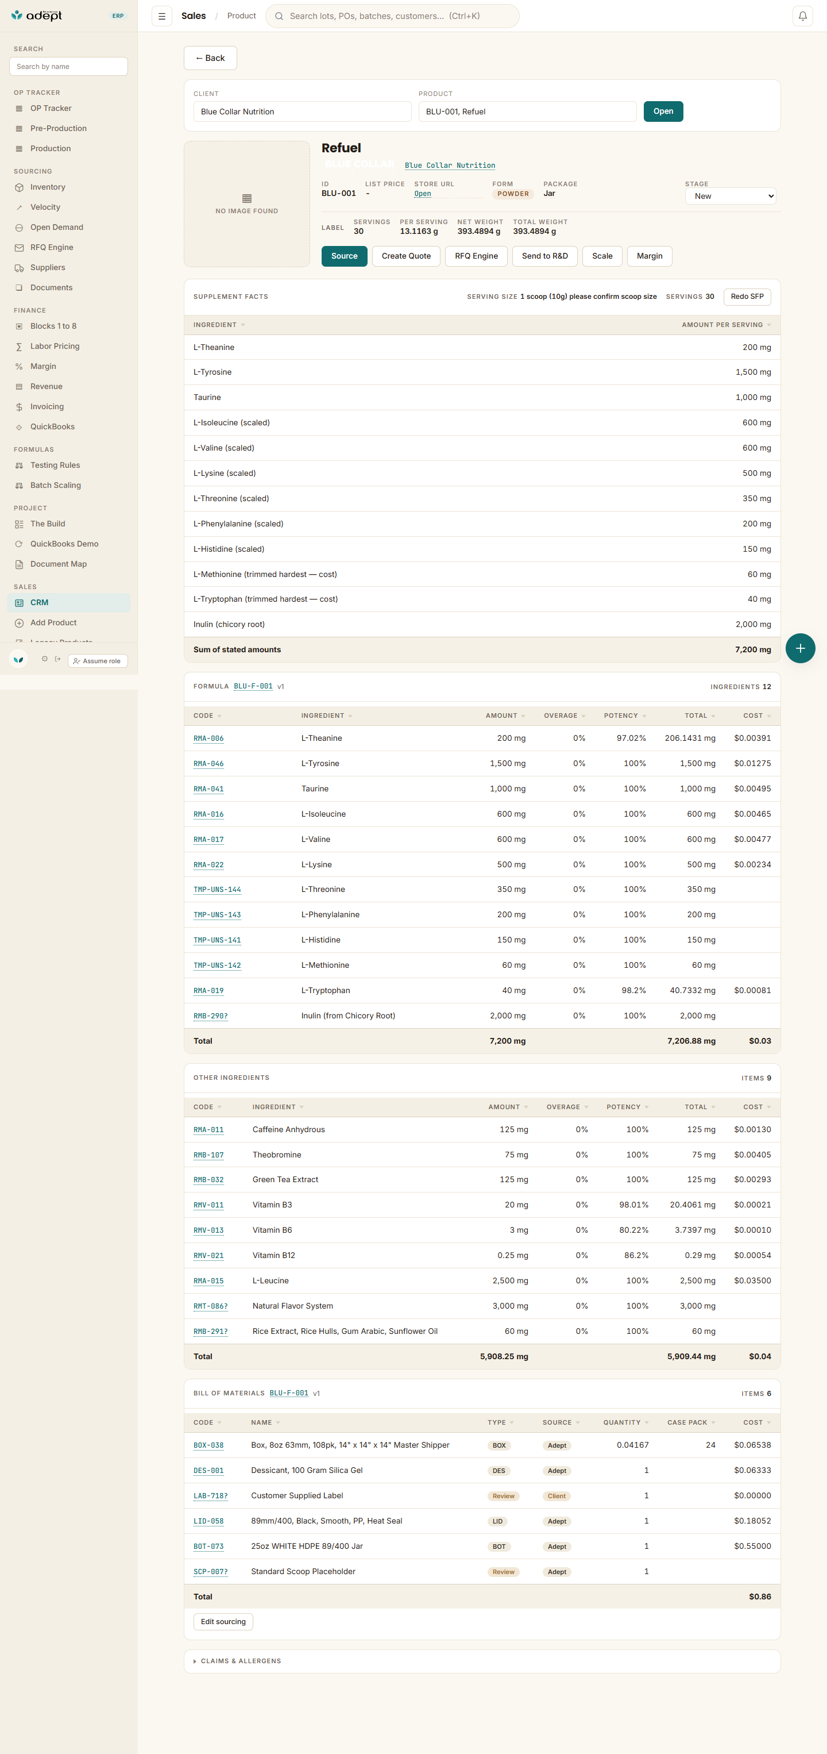Open Testing Rules

pyautogui.click(x=68, y=465)
